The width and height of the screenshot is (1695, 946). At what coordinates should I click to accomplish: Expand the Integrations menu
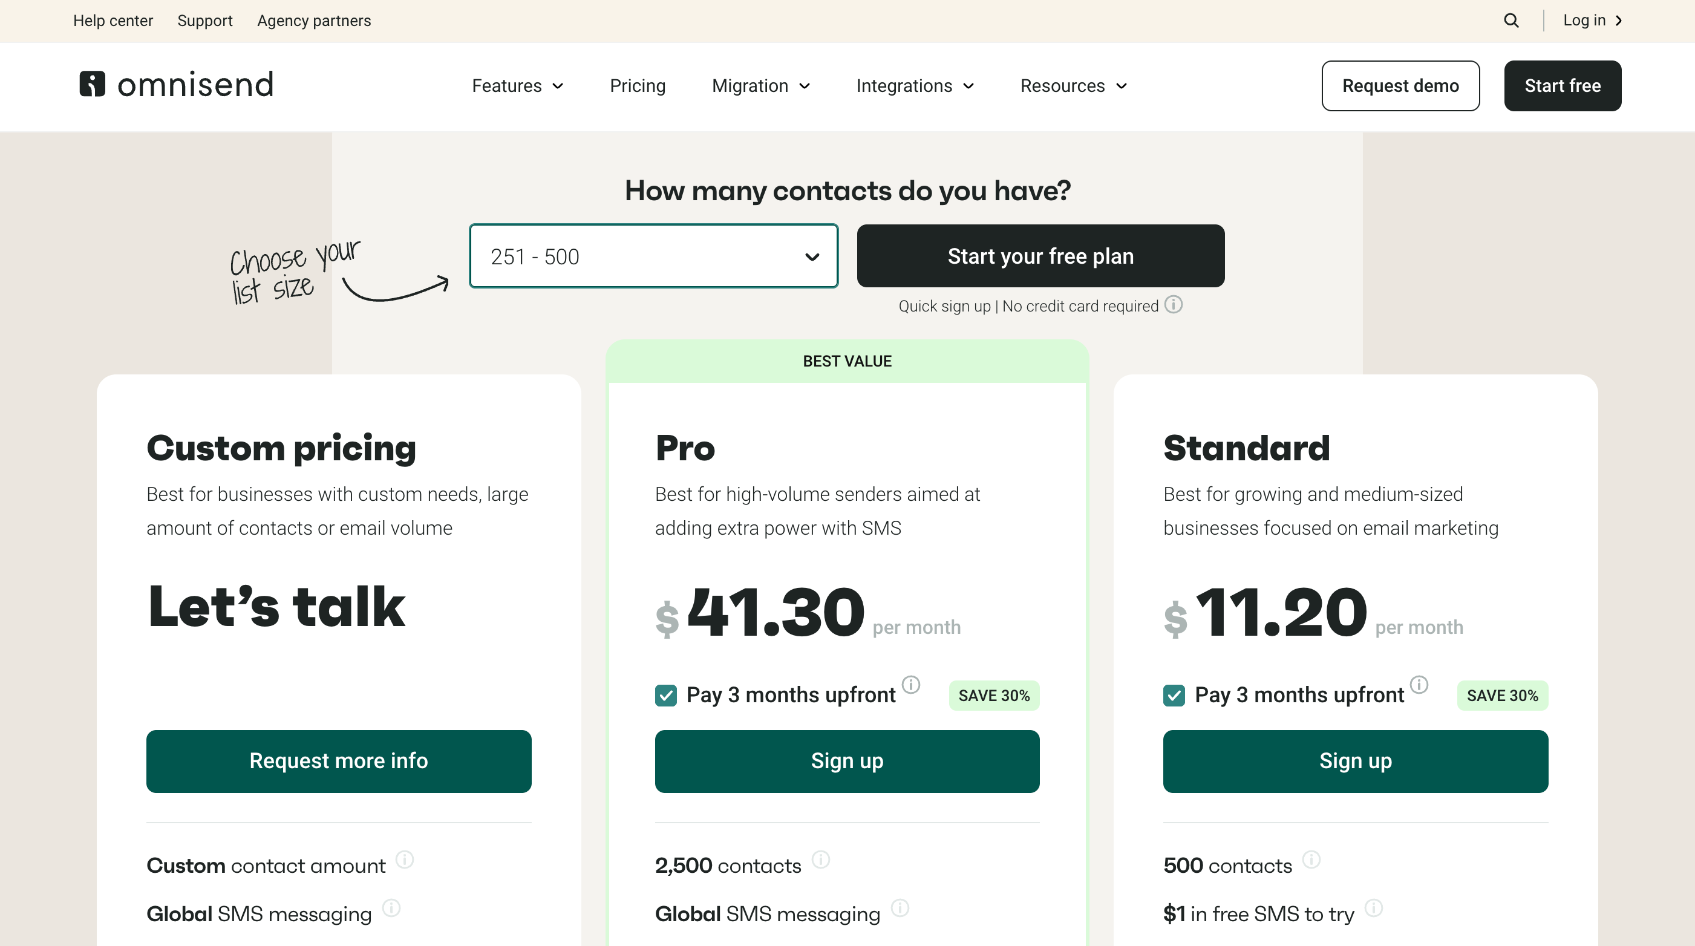pyautogui.click(x=915, y=86)
